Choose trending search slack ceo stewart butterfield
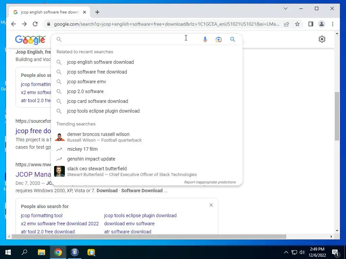 click(x=147, y=171)
